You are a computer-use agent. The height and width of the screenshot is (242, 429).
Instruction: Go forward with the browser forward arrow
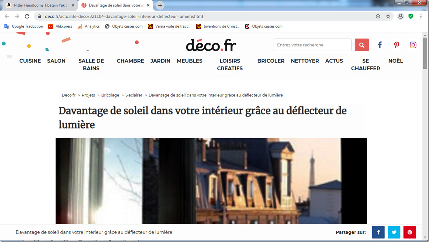[17, 16]
